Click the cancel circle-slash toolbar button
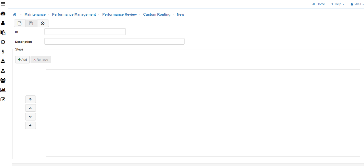Screen dimensions: 364x166 (x=43, y=23)
